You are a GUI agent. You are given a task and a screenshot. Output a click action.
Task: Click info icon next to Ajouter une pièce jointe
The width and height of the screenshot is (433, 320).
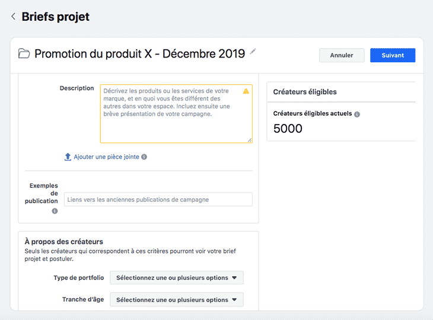[x=144, y=157]
